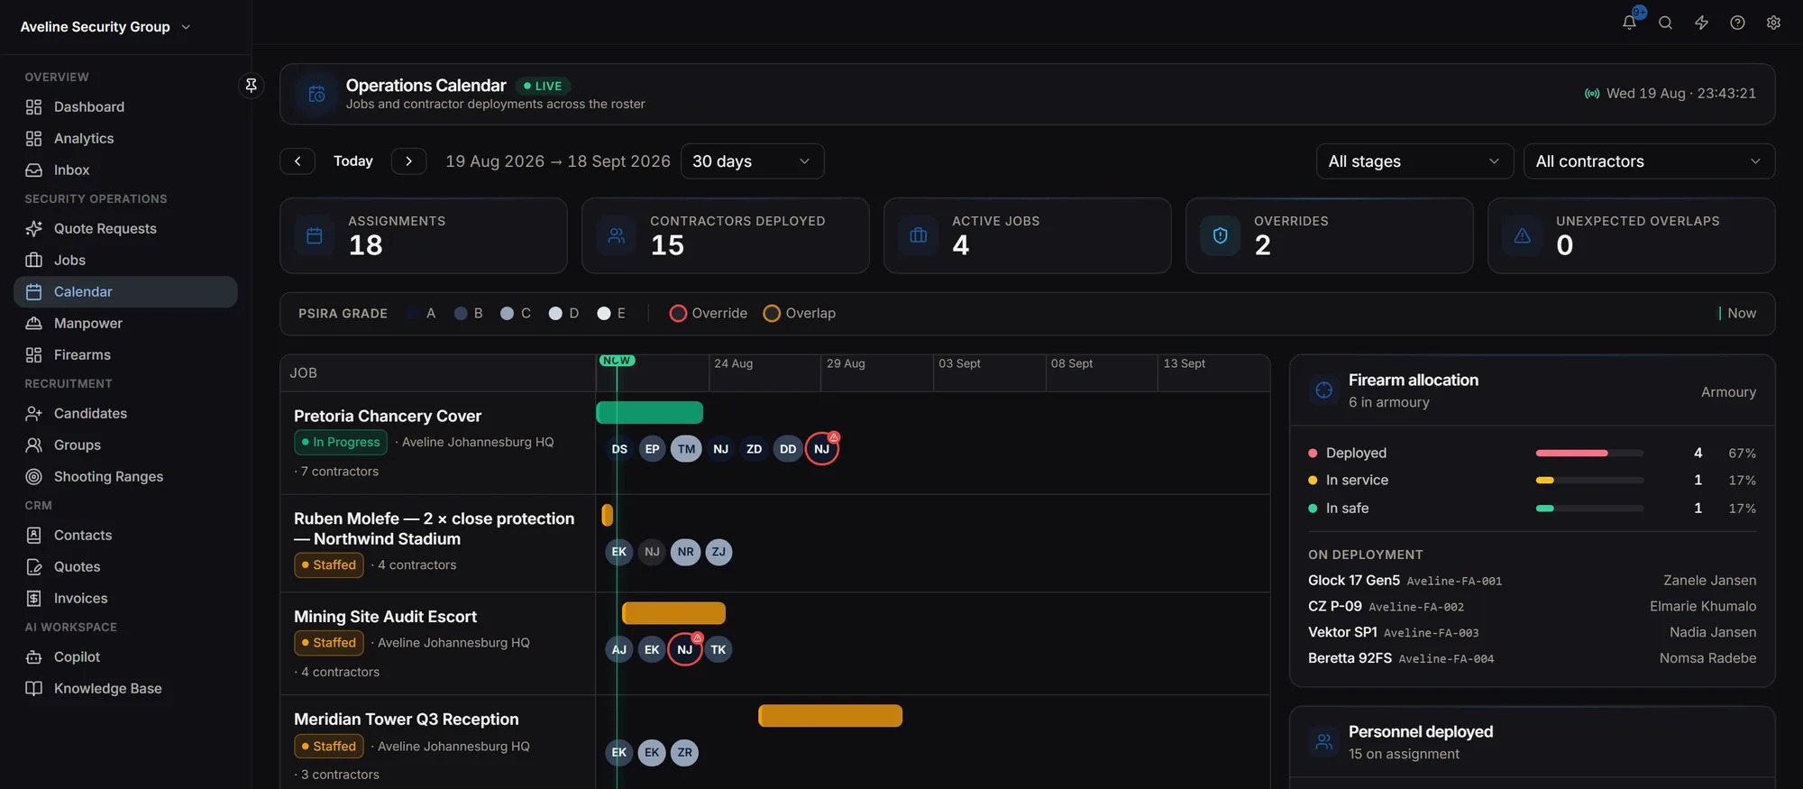
Task: Open the All contractors dropdown
Action: pos(1649,161)
